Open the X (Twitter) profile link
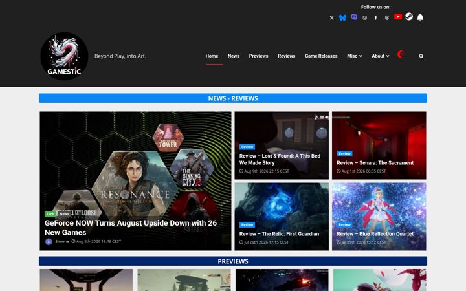Viewport: 466px width, 291px height. tap(331, 18)
